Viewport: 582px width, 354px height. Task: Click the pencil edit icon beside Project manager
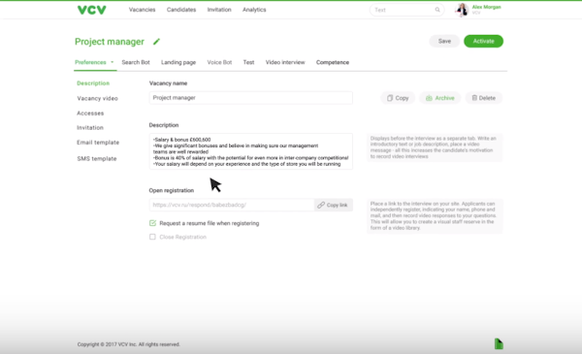(156, 42)
